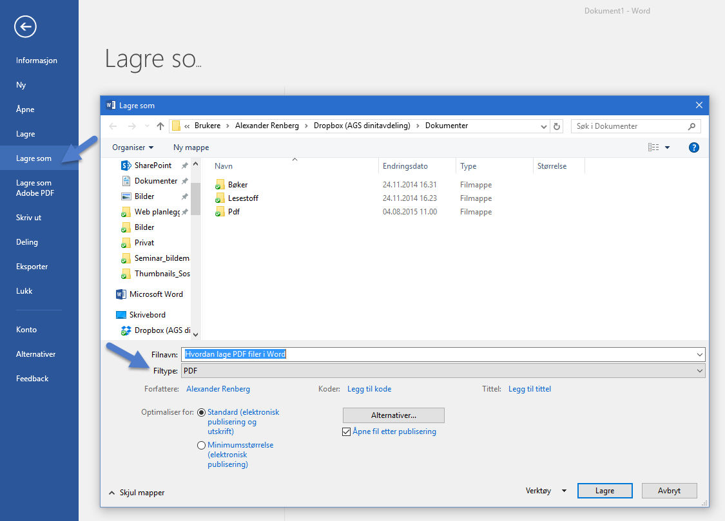
Task: Click the Pdf folder icon
Action: [220, 211]
